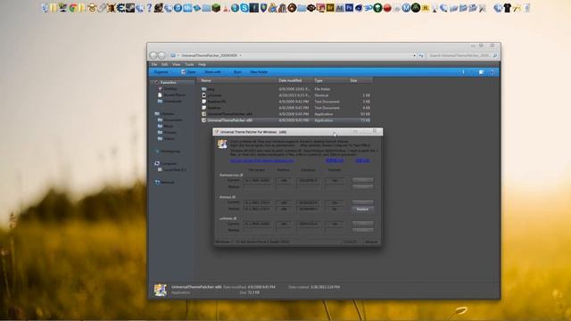571x321 pixels.
Task: Expand the Organize dropdown
Action: 162,72
